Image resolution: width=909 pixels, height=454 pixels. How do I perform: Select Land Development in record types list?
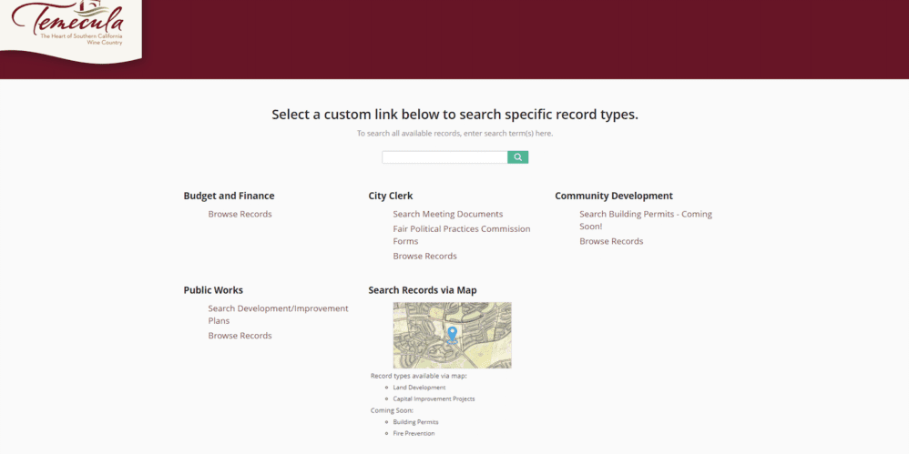point(419,388)
